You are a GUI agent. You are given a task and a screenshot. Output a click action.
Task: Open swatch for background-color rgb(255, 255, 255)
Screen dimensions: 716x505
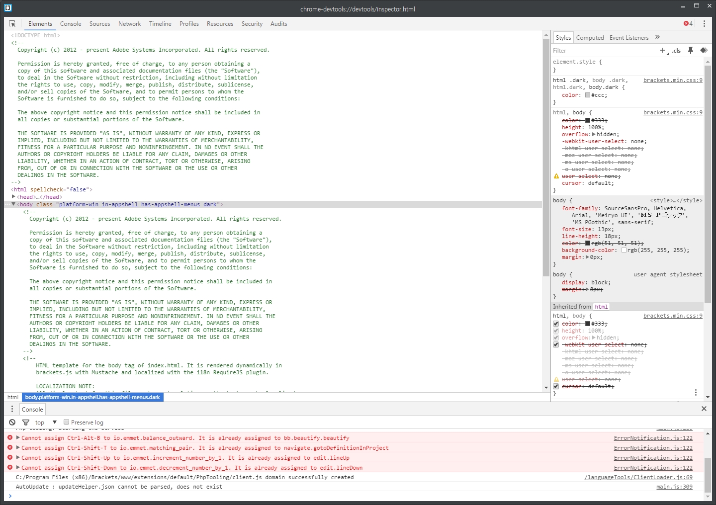click(x=624, y=250)
